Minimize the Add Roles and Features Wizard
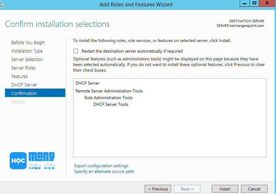Screen dimensions: 276x194 245,3
